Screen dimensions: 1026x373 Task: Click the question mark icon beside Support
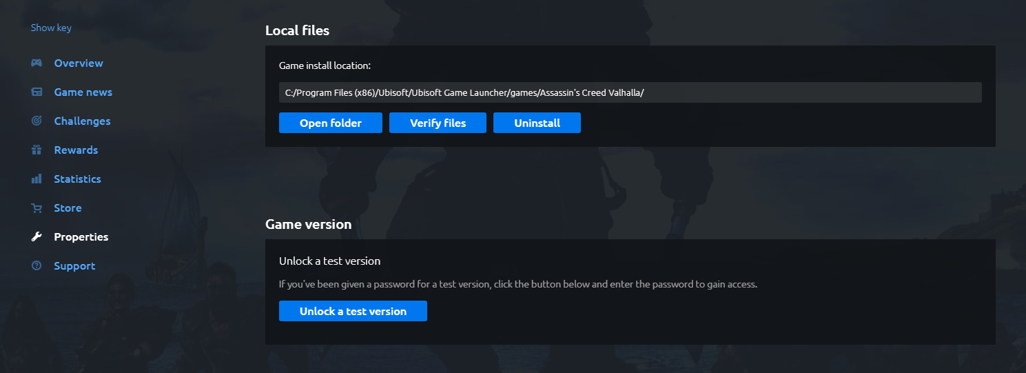pos(37,266)
